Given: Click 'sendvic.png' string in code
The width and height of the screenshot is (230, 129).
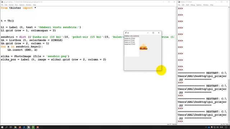Looking at the screenshot, I should click(x=57, y=56).
